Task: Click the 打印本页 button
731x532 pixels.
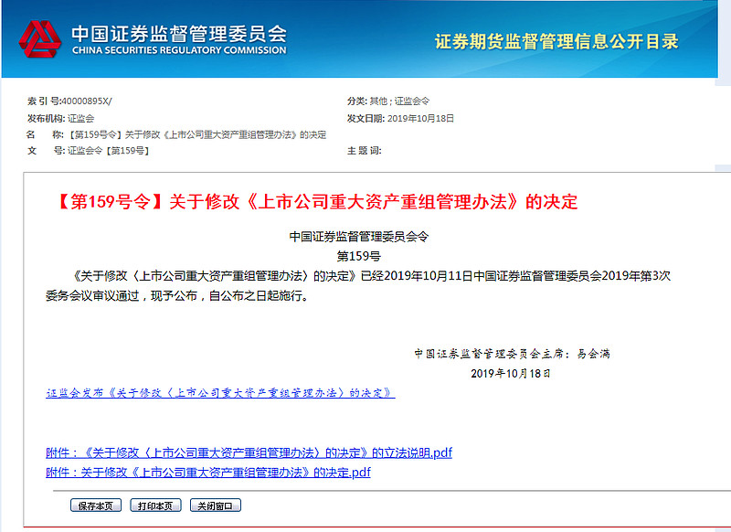Action: 155,505
